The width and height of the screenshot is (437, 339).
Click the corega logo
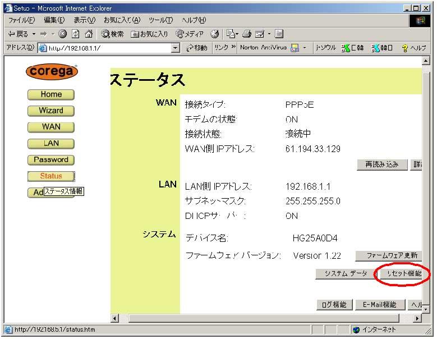(x=52, y=72)
